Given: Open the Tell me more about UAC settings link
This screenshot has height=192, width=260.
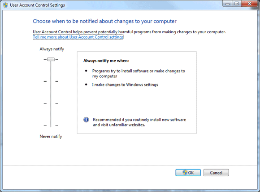Looking at the screenshot, I should click(x=78, y=37).
